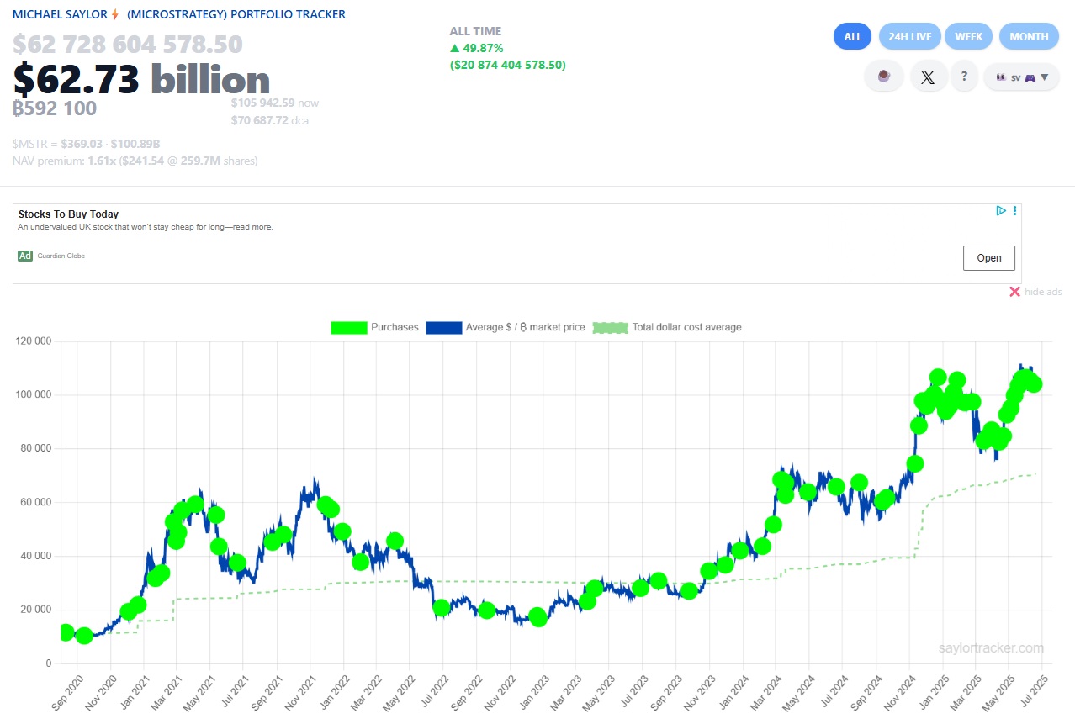Select the highest purchase marker near 107 000
Image resolution: width=1075 pixels, height=724 pixels.
click(938, 377)
